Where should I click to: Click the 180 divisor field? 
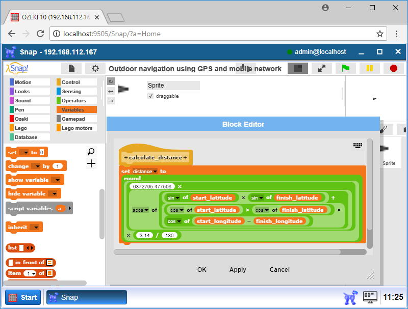[x=169, y=235]
